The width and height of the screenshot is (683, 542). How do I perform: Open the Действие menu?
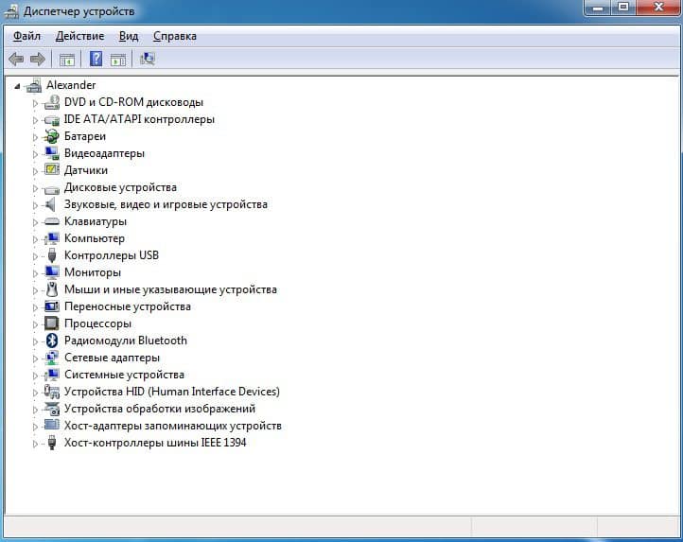pos(79,36)
